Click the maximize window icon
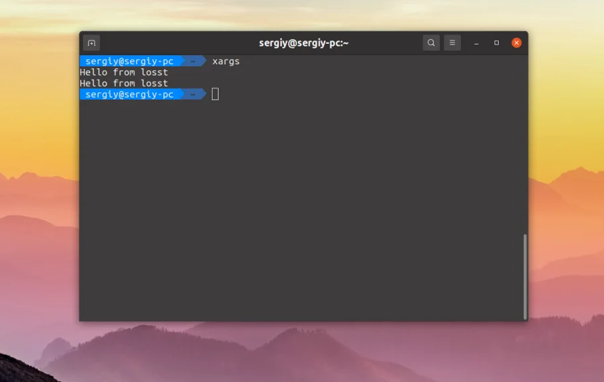604x382 pixels. coord(496,42)
